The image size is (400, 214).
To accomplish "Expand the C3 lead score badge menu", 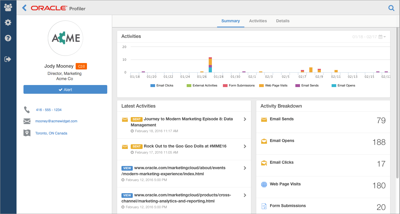I will click(81, 67).
